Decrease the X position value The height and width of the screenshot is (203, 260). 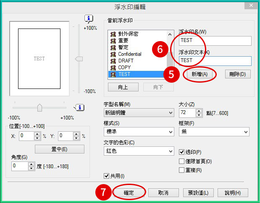[x=37, y=138]
